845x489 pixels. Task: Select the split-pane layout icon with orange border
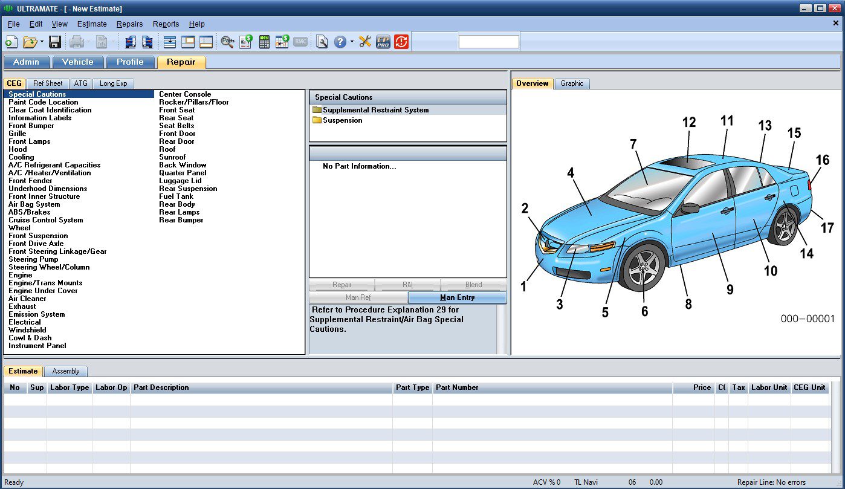188,42
